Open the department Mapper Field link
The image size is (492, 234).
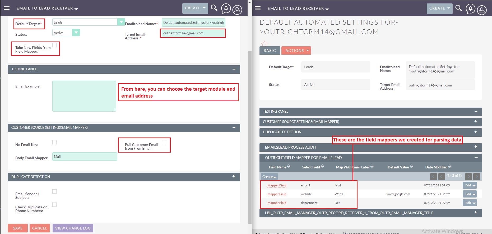click(x=277, y=203)
